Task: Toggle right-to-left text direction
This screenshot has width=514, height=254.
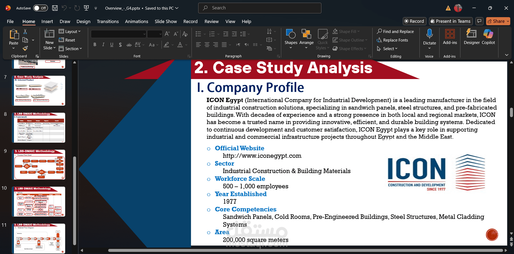Action: (x=247, y=45)
